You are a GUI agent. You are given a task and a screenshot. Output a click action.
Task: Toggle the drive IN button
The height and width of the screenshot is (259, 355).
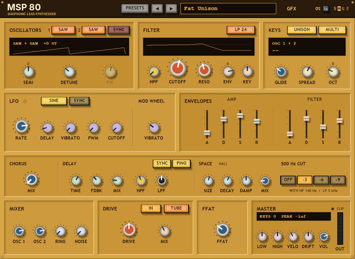[x=151, y=208]
